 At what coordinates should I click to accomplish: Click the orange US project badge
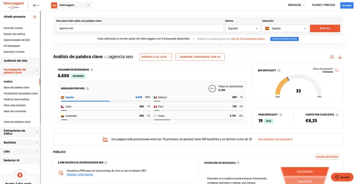[x=54, y=5]
